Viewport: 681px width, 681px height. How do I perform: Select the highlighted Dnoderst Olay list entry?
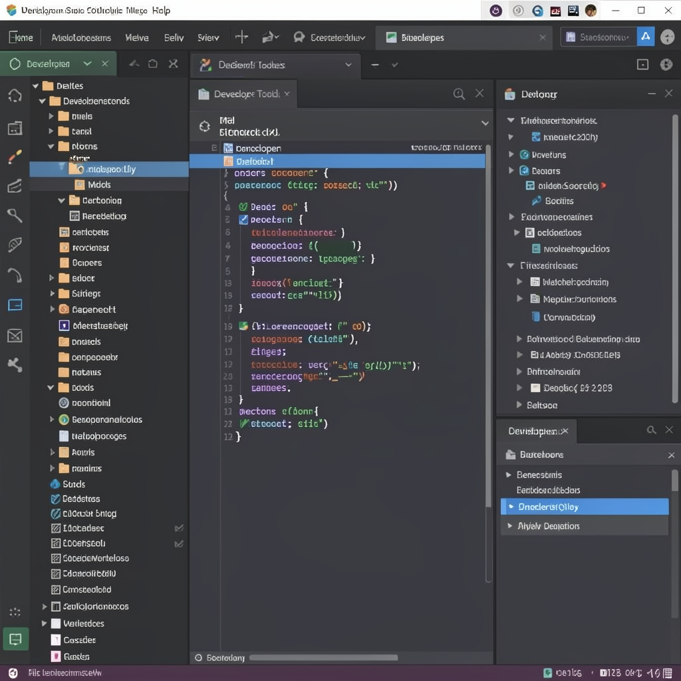coord(584,507)
